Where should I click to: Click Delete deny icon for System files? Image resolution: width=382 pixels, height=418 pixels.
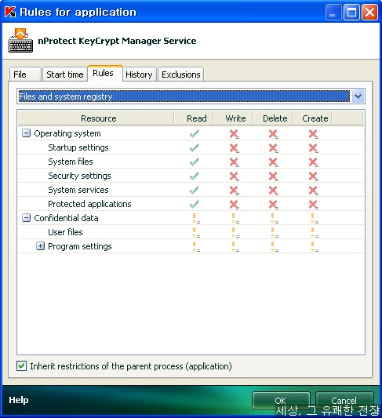click(274, 162)
